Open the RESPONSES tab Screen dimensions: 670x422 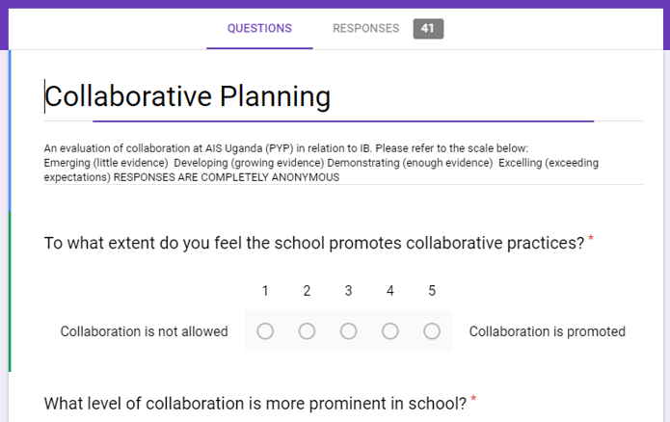(x=365, y=29)
